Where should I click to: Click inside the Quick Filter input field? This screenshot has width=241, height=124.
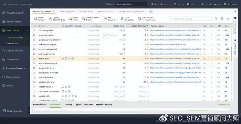tap(193, 19)
